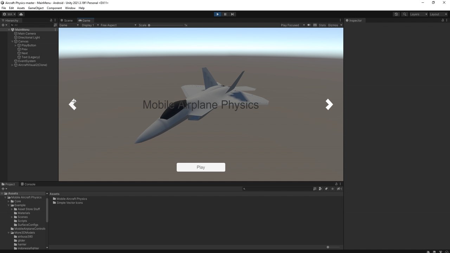Select the Project tab
Screen dimensions: 450x253
tap(8, 184)
